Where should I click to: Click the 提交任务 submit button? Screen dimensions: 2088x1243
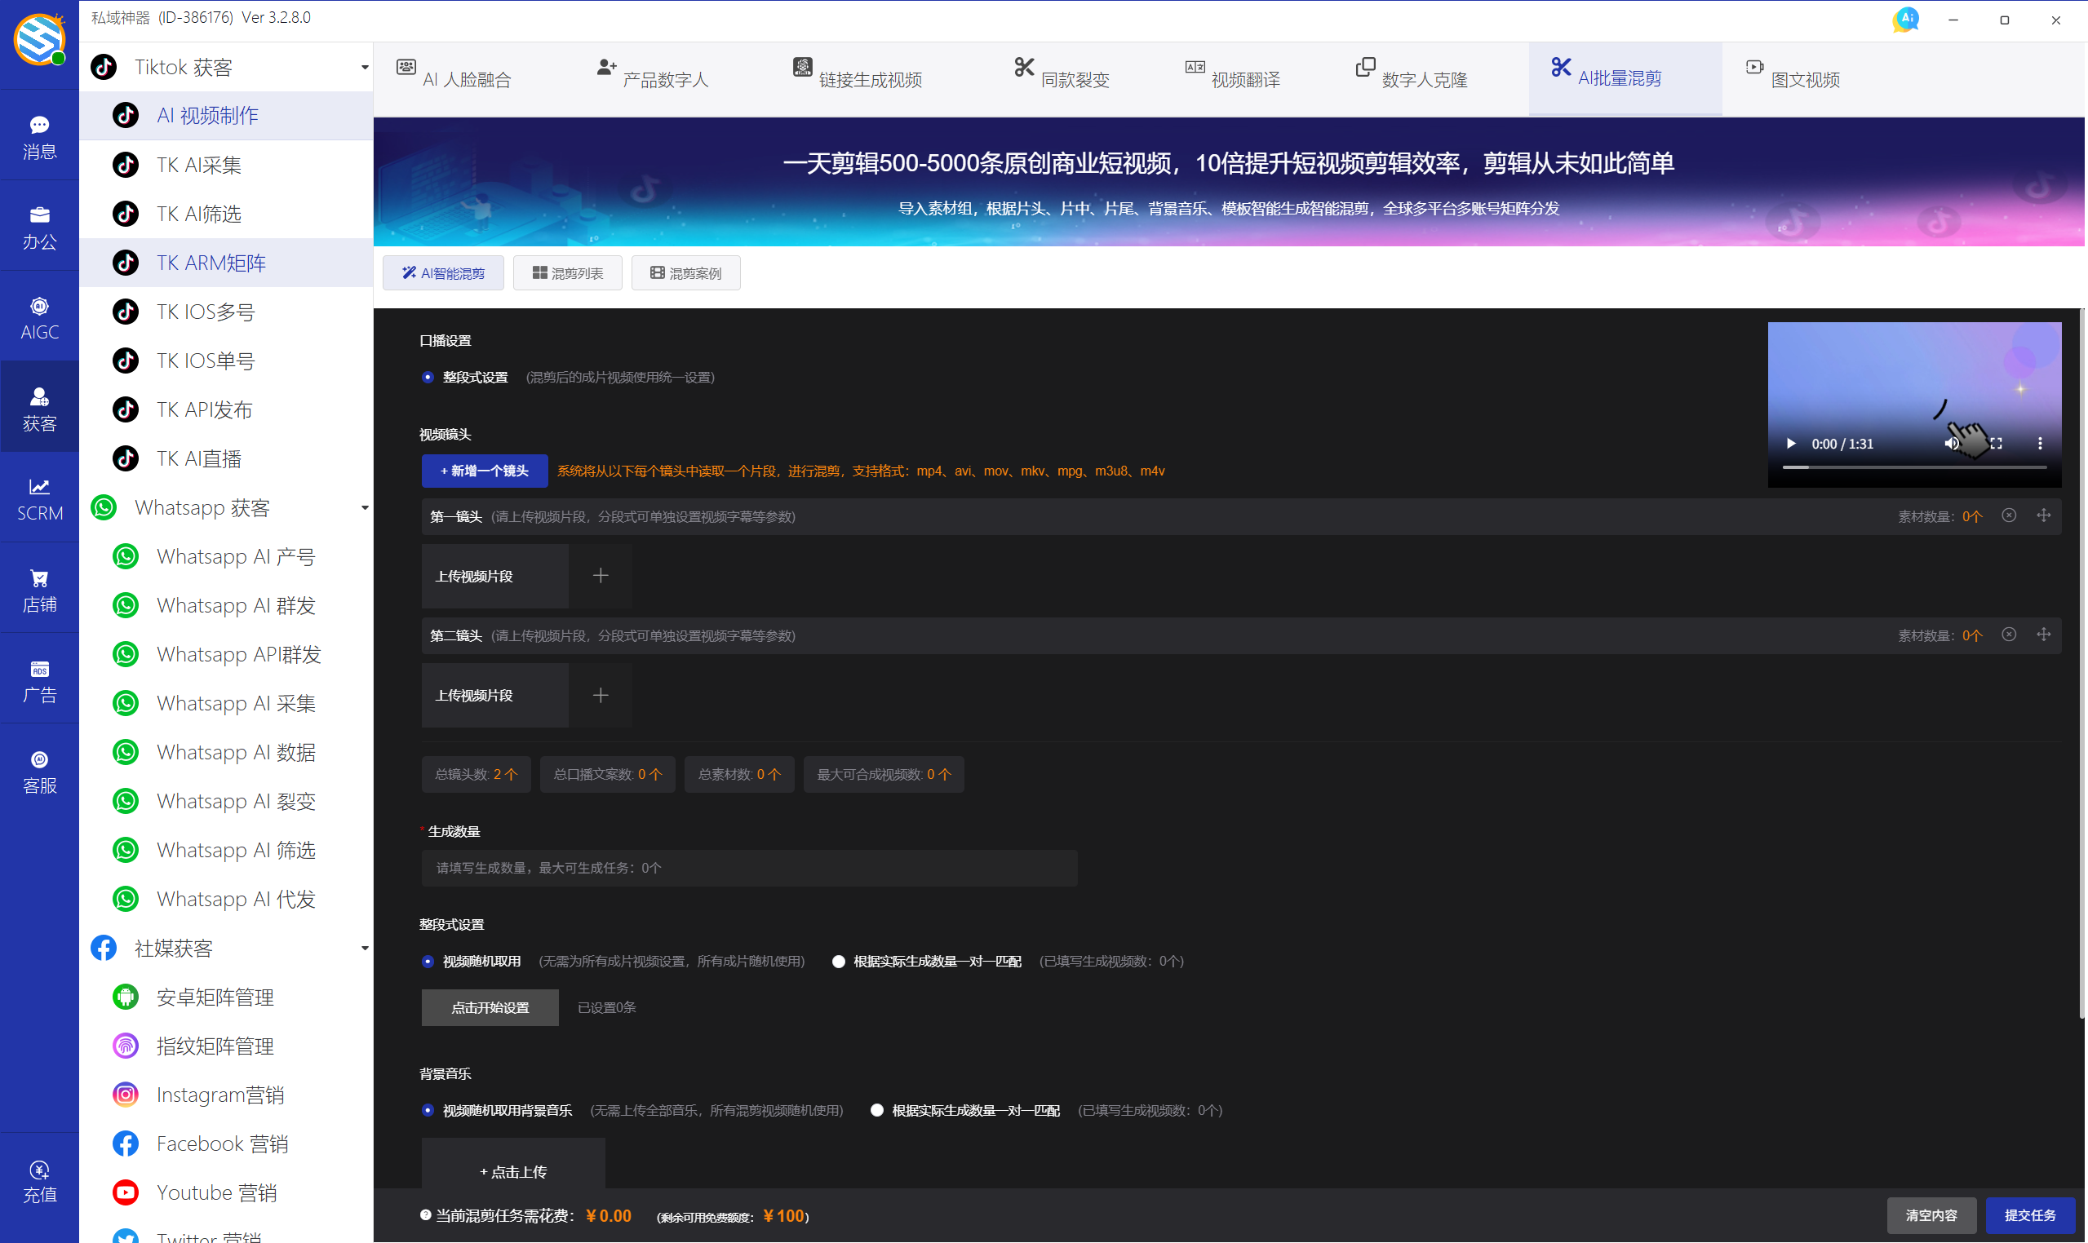pyautogui.click(x=2029, y=1215)
